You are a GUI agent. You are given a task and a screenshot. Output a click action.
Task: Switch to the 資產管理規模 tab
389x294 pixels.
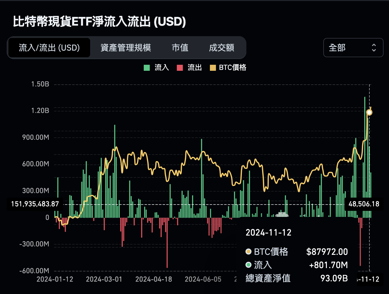[126, 48]
